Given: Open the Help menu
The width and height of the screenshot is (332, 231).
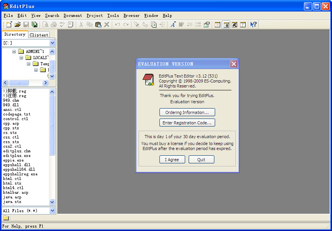Looking at the screenshot, I should tap(167, 15).
